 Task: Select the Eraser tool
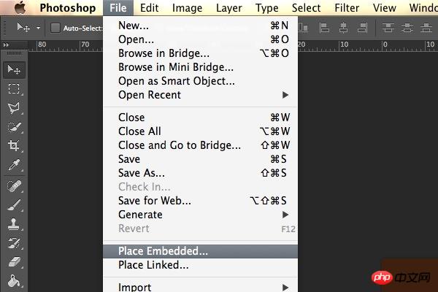click(x=14, y=262)
